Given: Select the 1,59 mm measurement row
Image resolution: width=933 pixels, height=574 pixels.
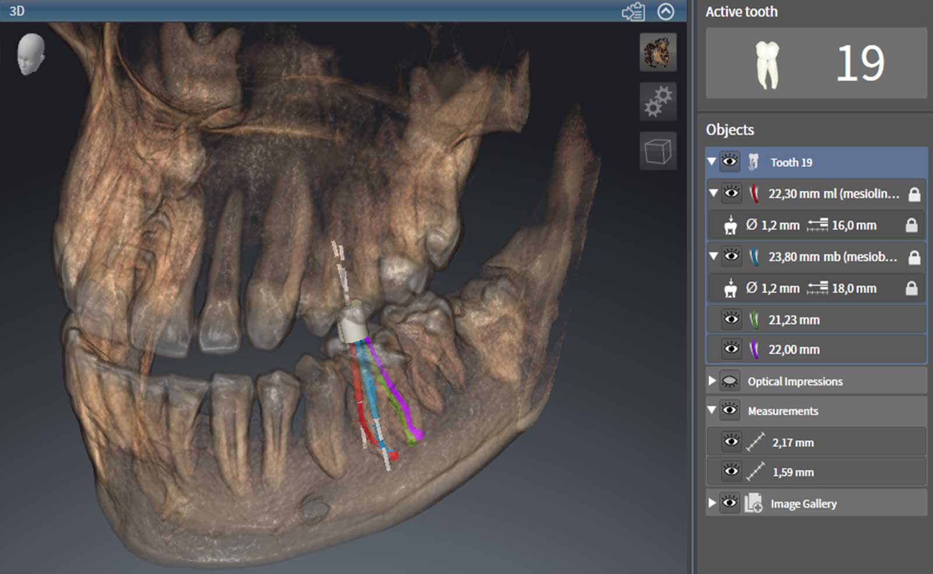Looking at the screenshot, I should [x=792, y=472].
